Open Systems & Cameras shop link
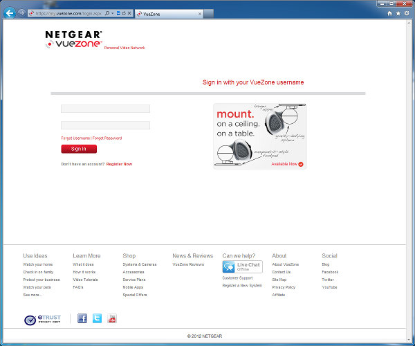Screen dimensions: 415x346 click(140, 264)
